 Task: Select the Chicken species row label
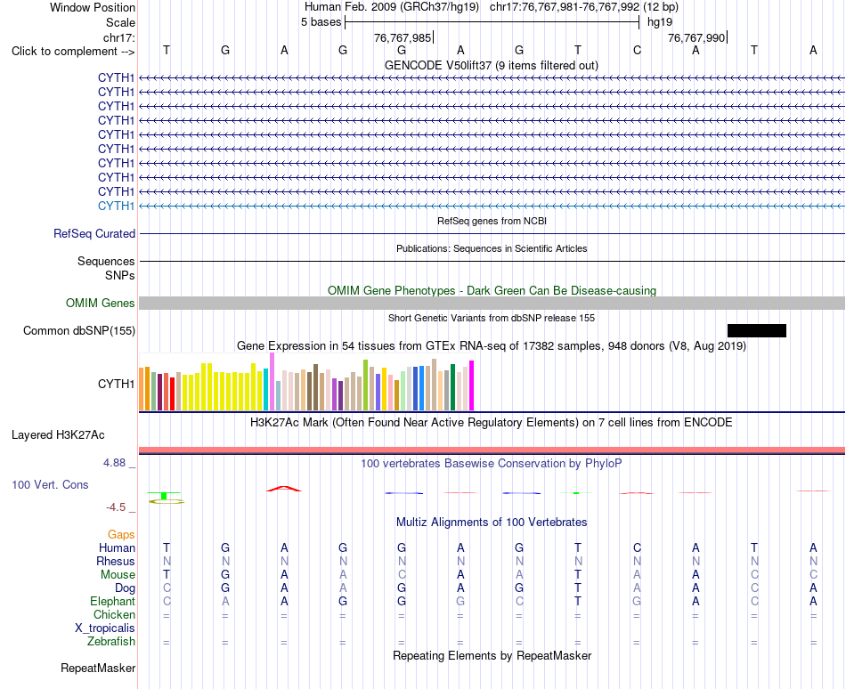114,614
